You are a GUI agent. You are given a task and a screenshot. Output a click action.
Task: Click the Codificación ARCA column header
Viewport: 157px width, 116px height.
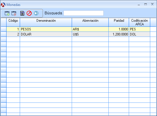[139, 22]
